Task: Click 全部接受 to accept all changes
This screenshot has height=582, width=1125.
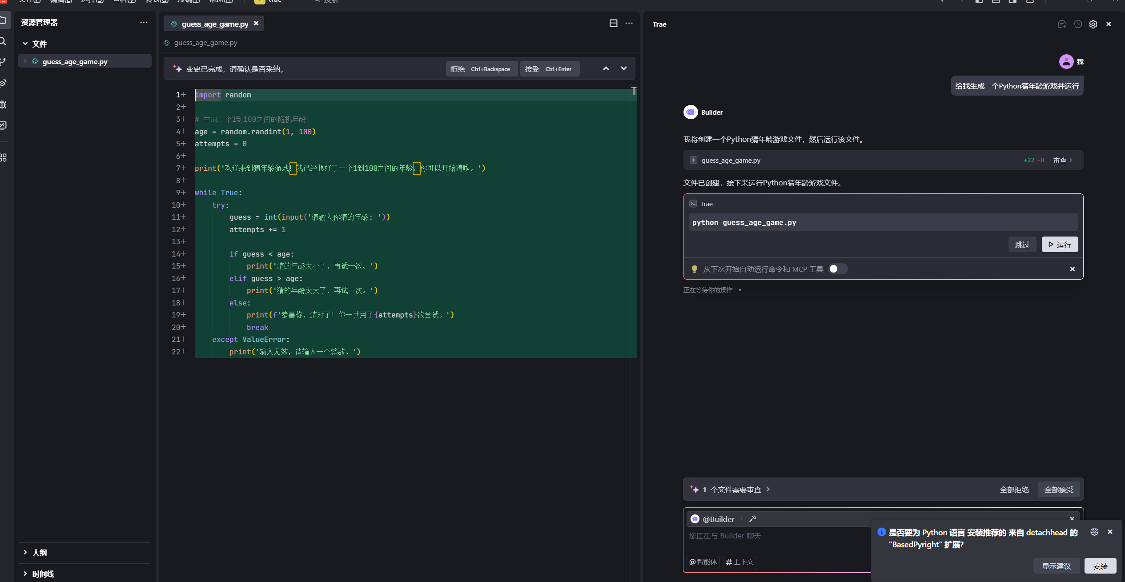Action: [1058, 490]
